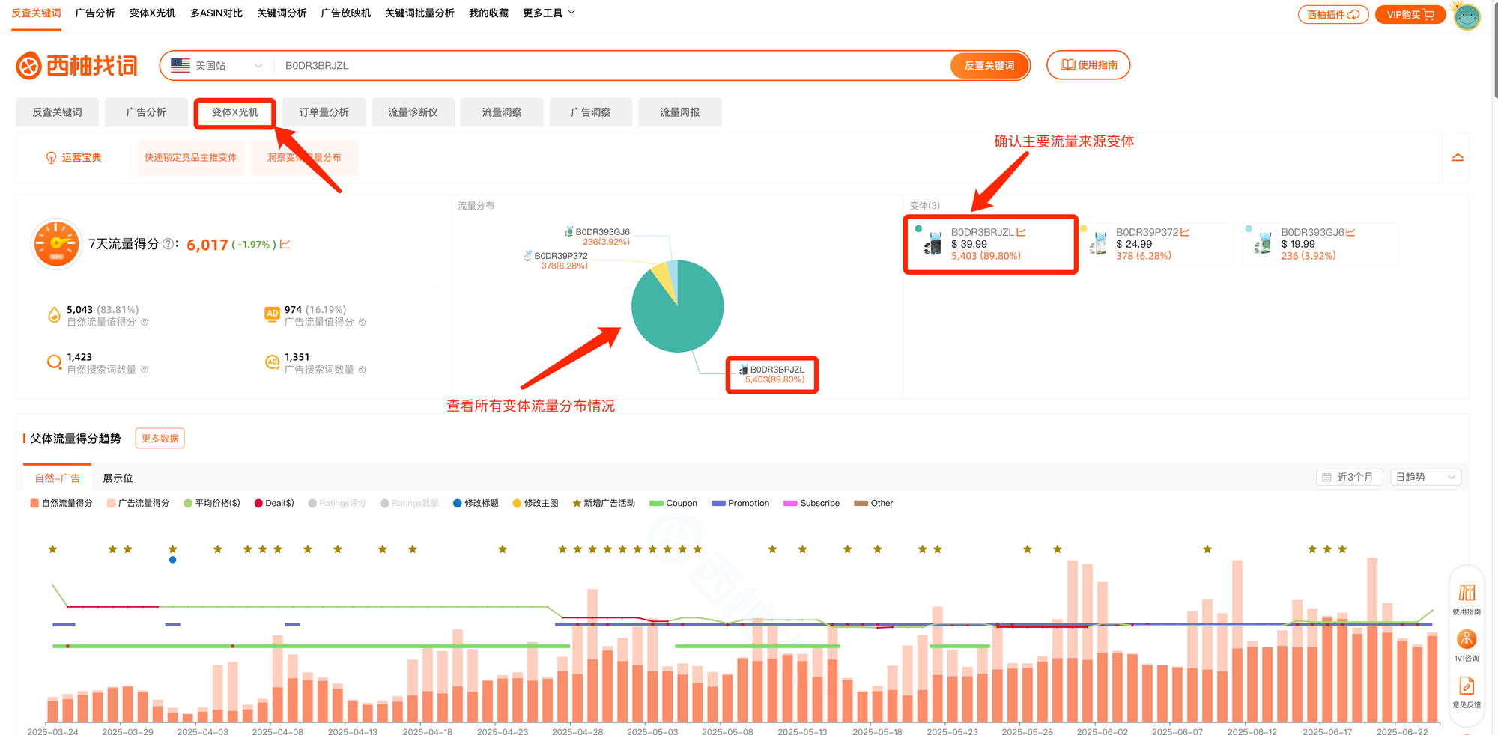Open 广告分析 in the top navigation
The width and height of the screenshot is (1498, 735).
pos(95,13)
